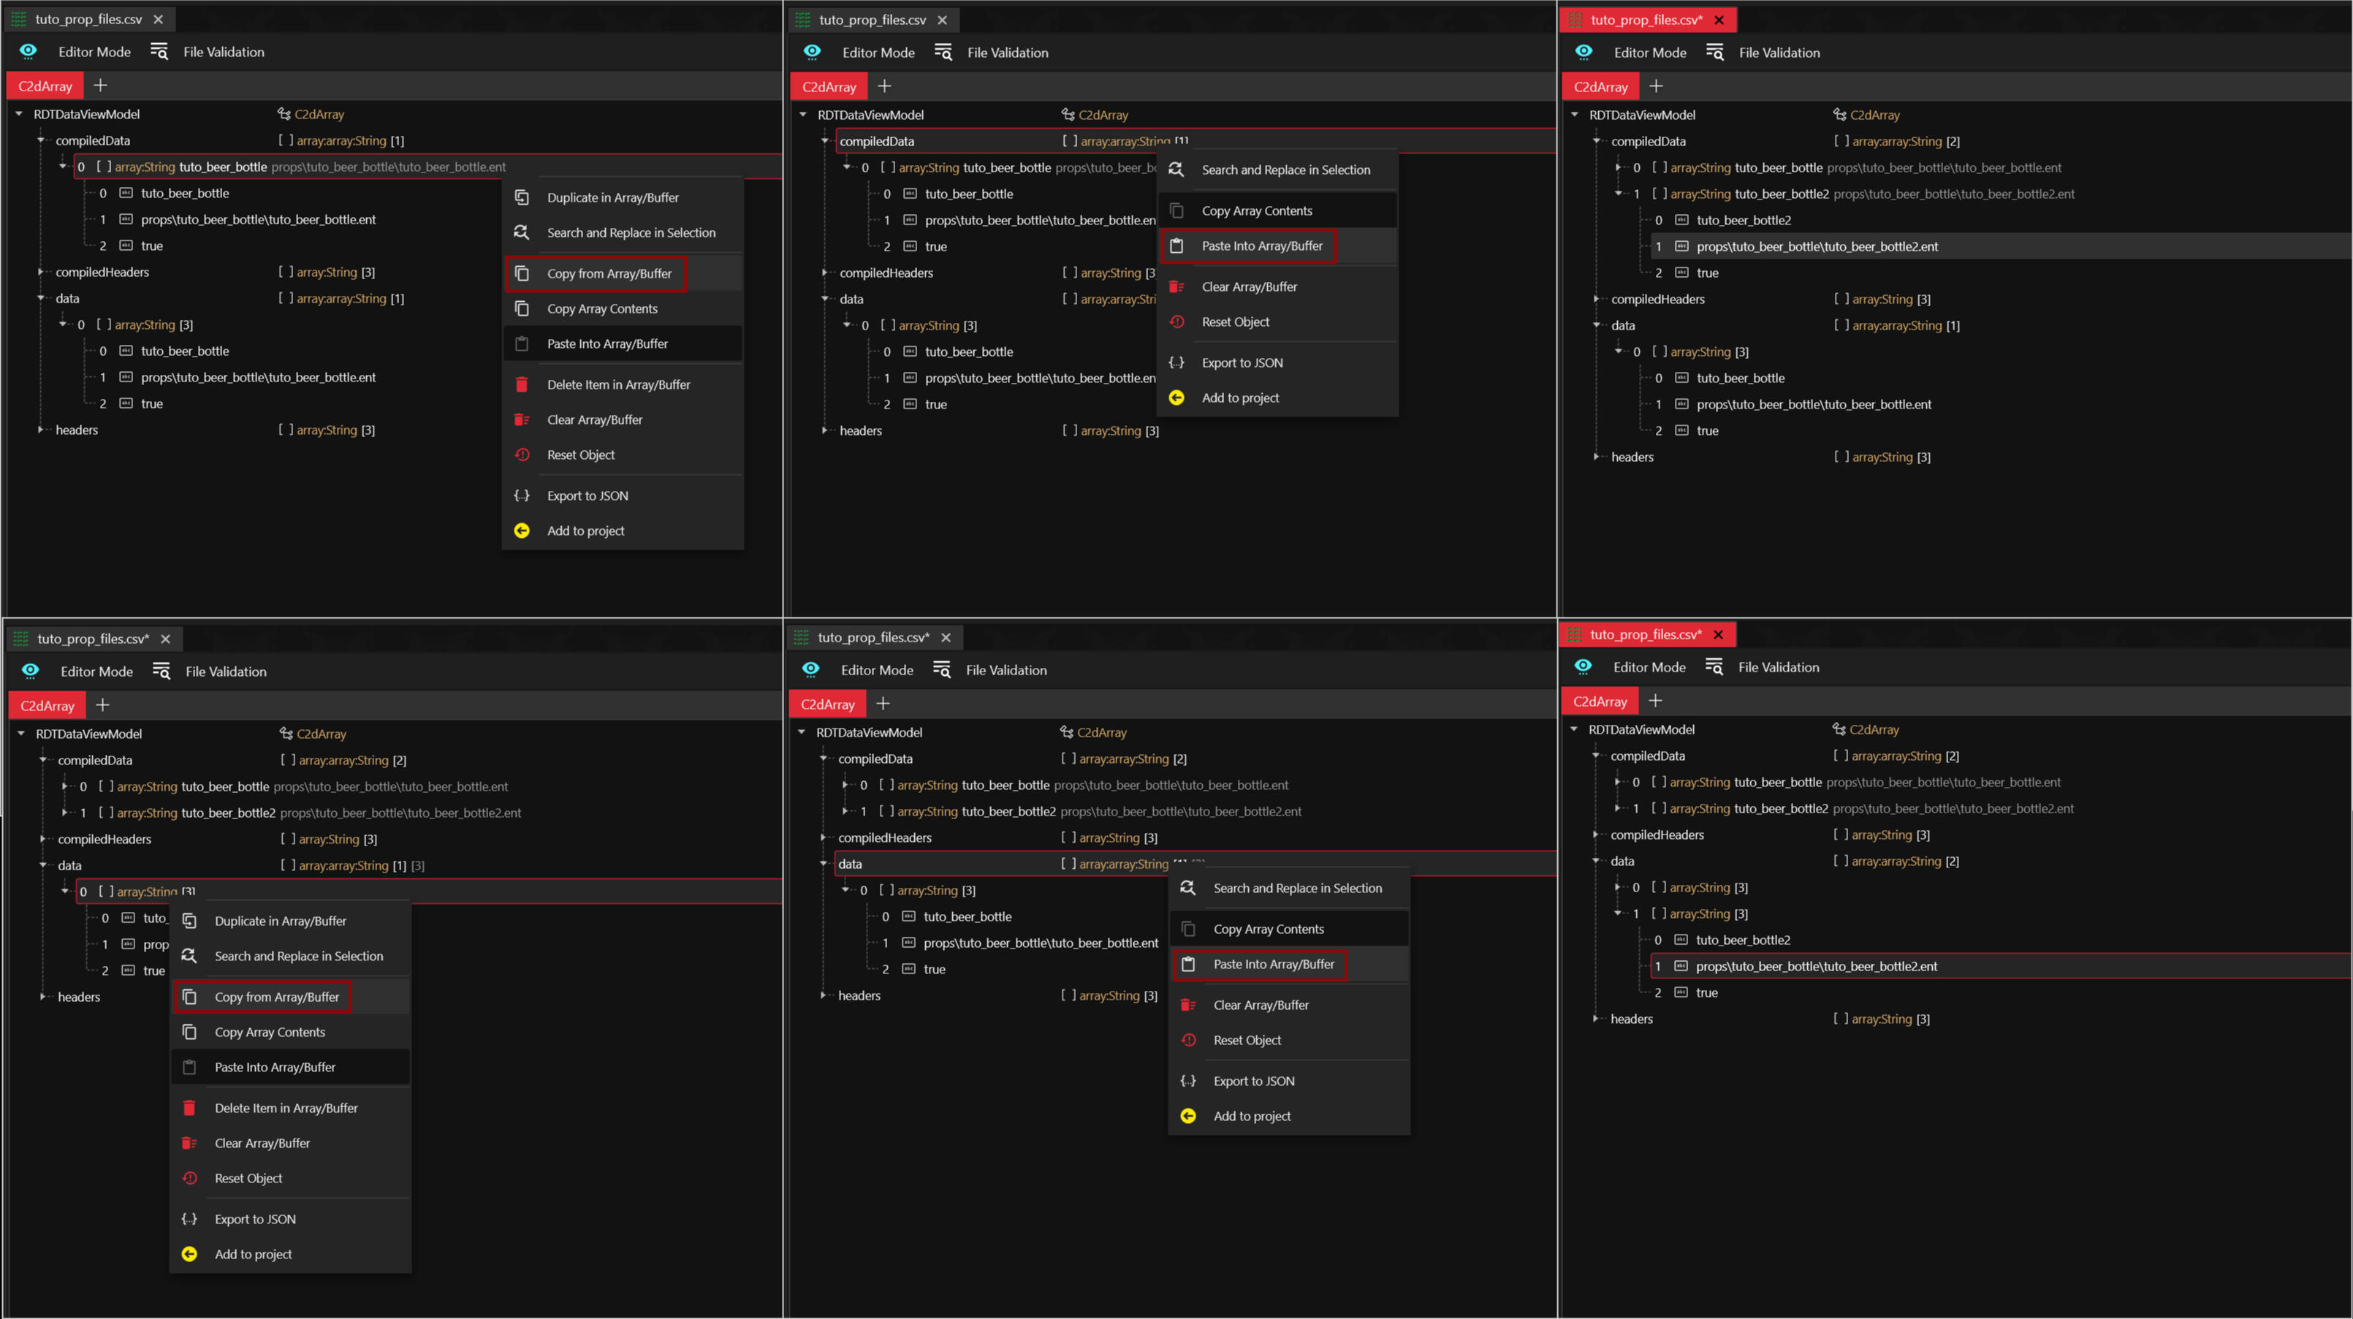2353x1319 pixels.
Task: Choose highlighted Copy from Array/Buffer in top-left menu
Action: pos(608,273)
